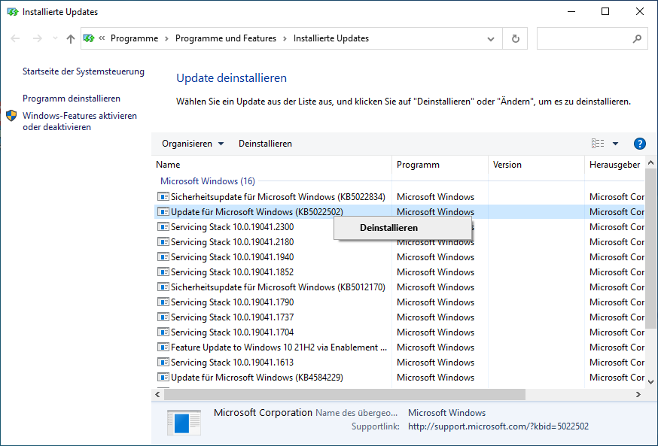The height and width of the screenshot is (446, 658).
Task: Click the icon of Sicherheitsupdate KB5022834
Action: (x=163, y=196)
